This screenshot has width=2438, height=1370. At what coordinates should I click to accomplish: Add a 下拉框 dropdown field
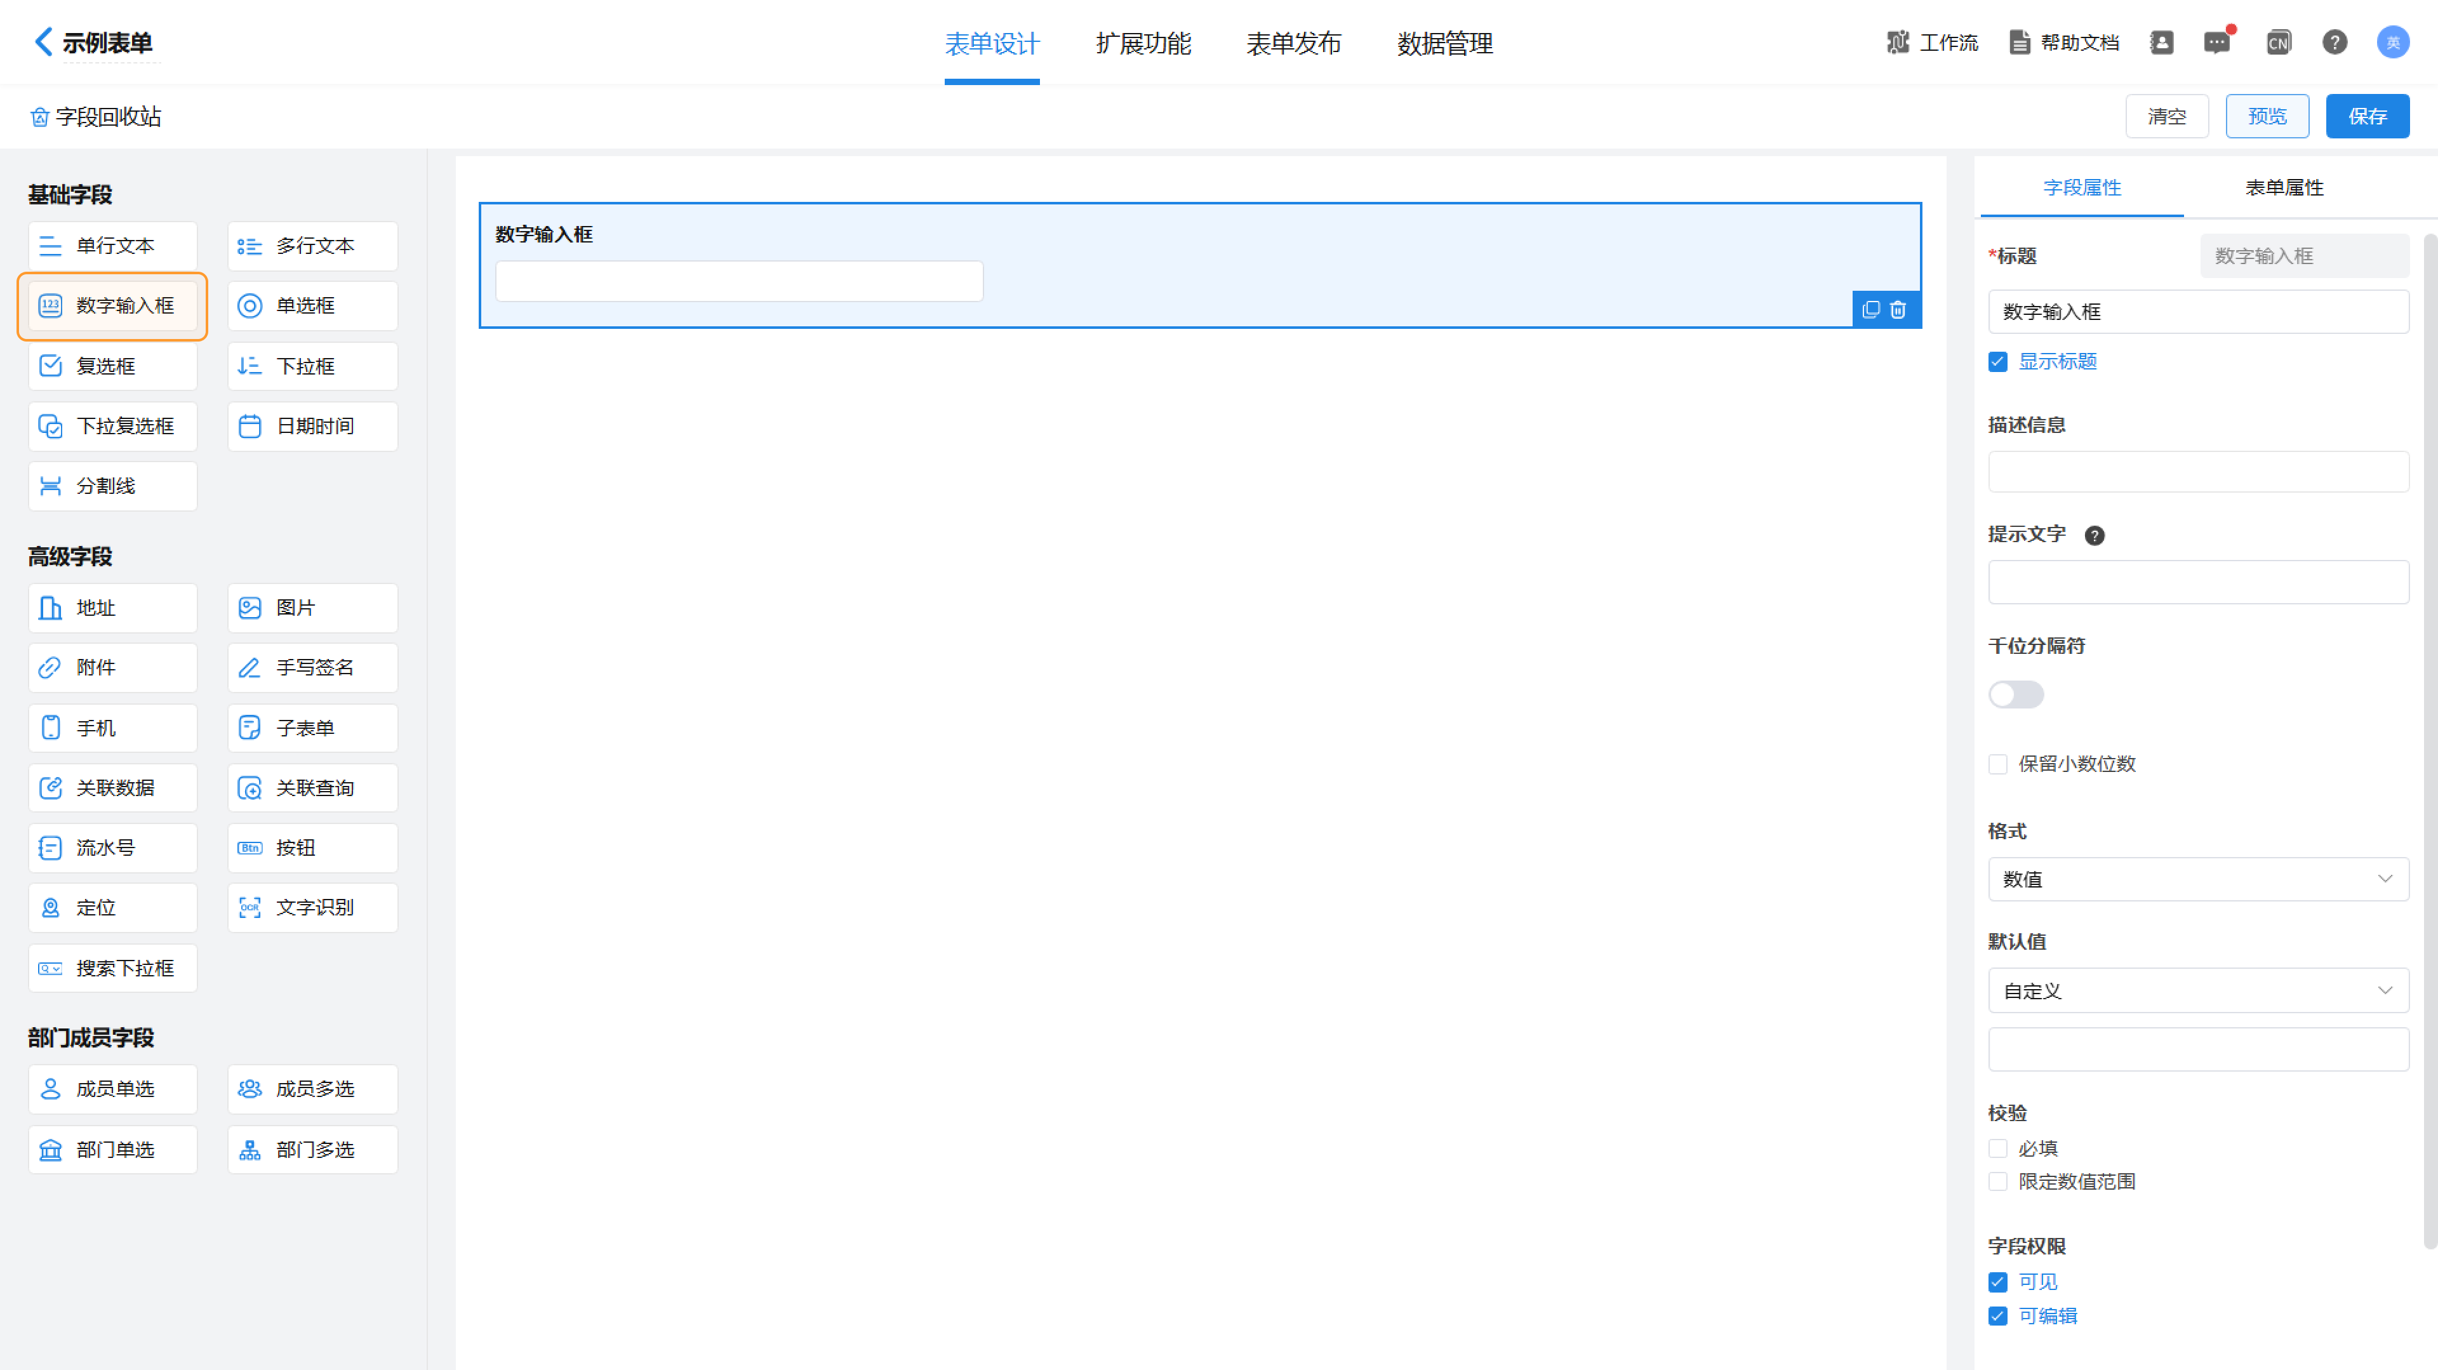pyautogui.click(x=312, y=366)
